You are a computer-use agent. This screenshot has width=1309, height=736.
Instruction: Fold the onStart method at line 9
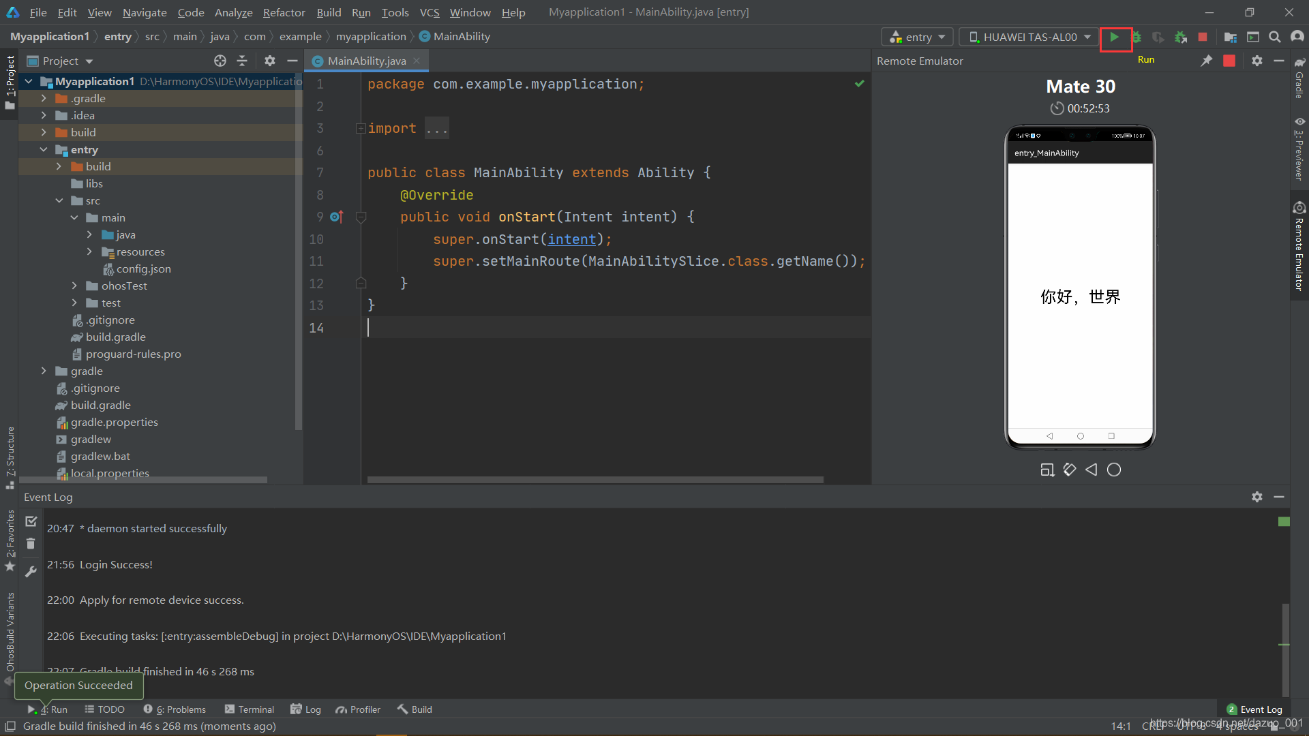[x=361, y=217]
